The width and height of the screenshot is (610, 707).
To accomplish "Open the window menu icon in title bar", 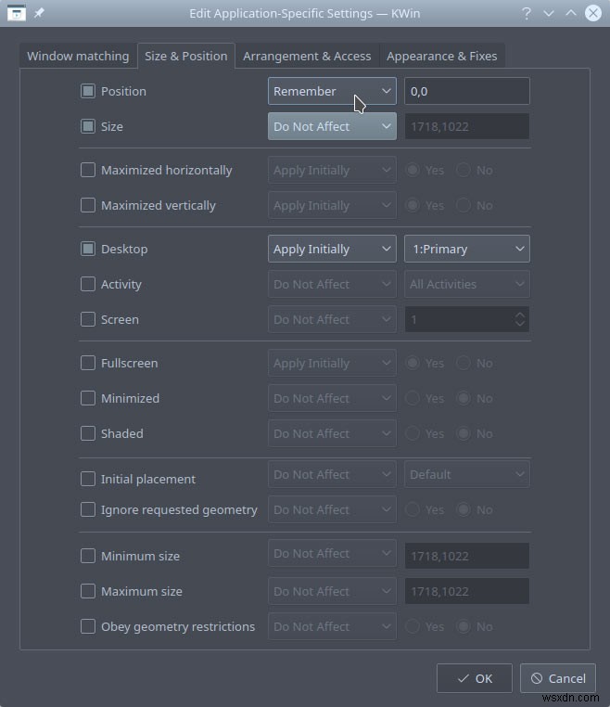I will tap(16, 13).
